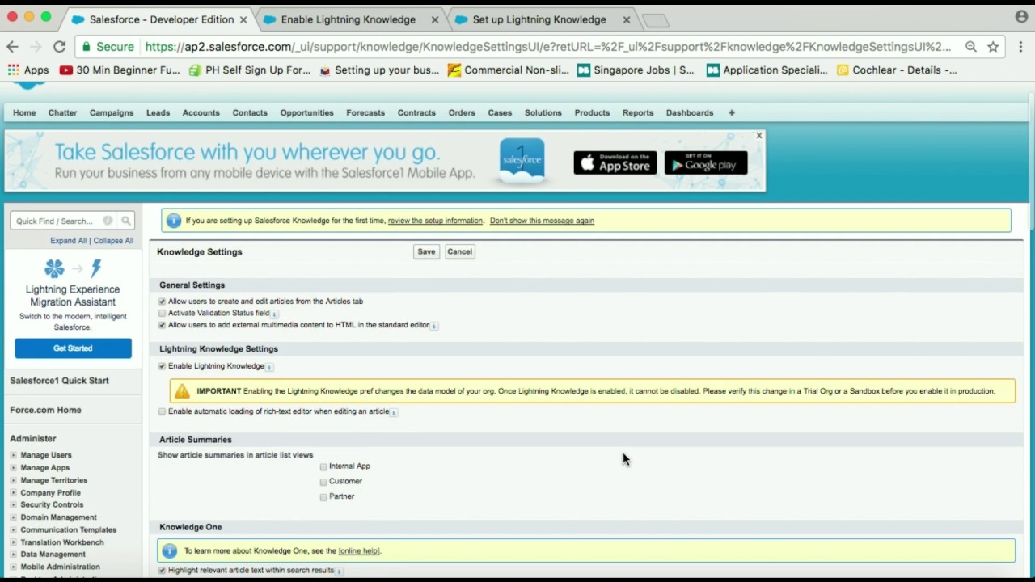Click info icon next to Enable Lightning Knowledge
Viewport: 1035px width, 582px height.
269,367
